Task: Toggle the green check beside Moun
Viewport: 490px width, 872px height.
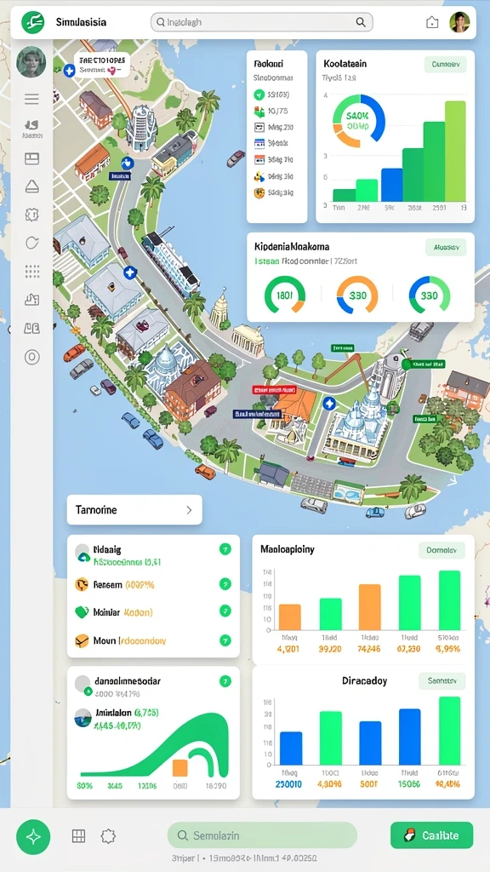Action: [225, 640]
